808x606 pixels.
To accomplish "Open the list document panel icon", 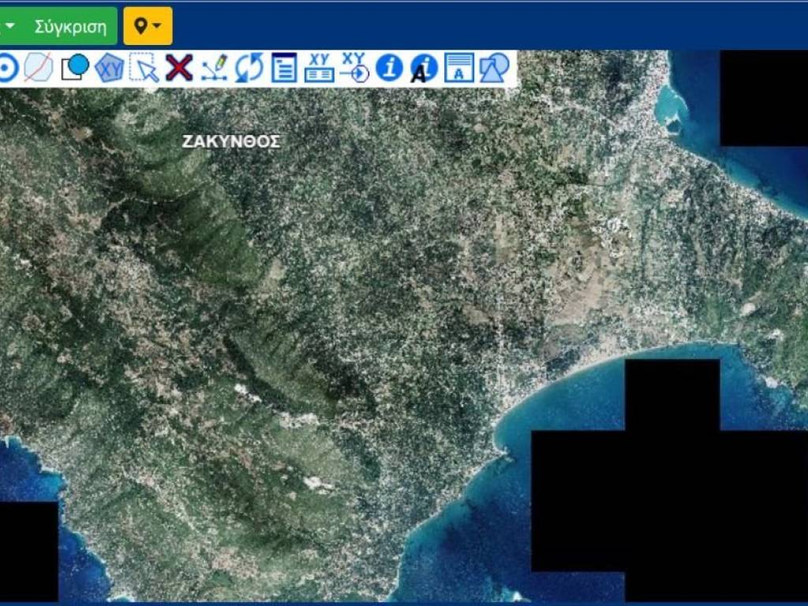I will (283, 69).
